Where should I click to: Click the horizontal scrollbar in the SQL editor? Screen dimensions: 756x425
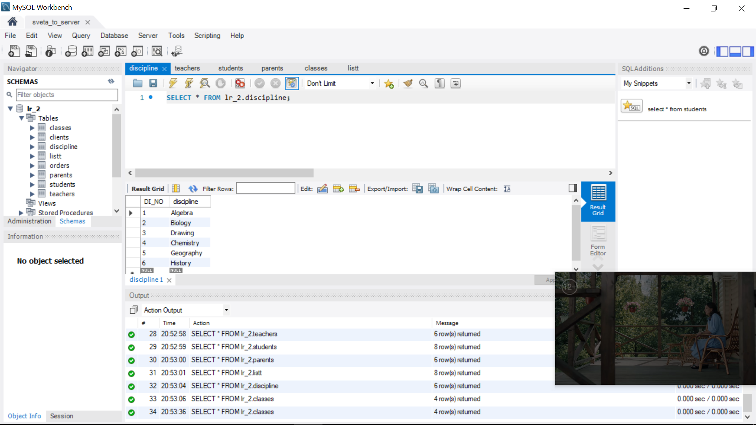pyautogui.click(x=224, y=173)
